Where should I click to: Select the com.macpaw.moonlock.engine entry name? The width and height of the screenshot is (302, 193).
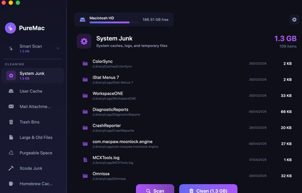tap(123, 142)
